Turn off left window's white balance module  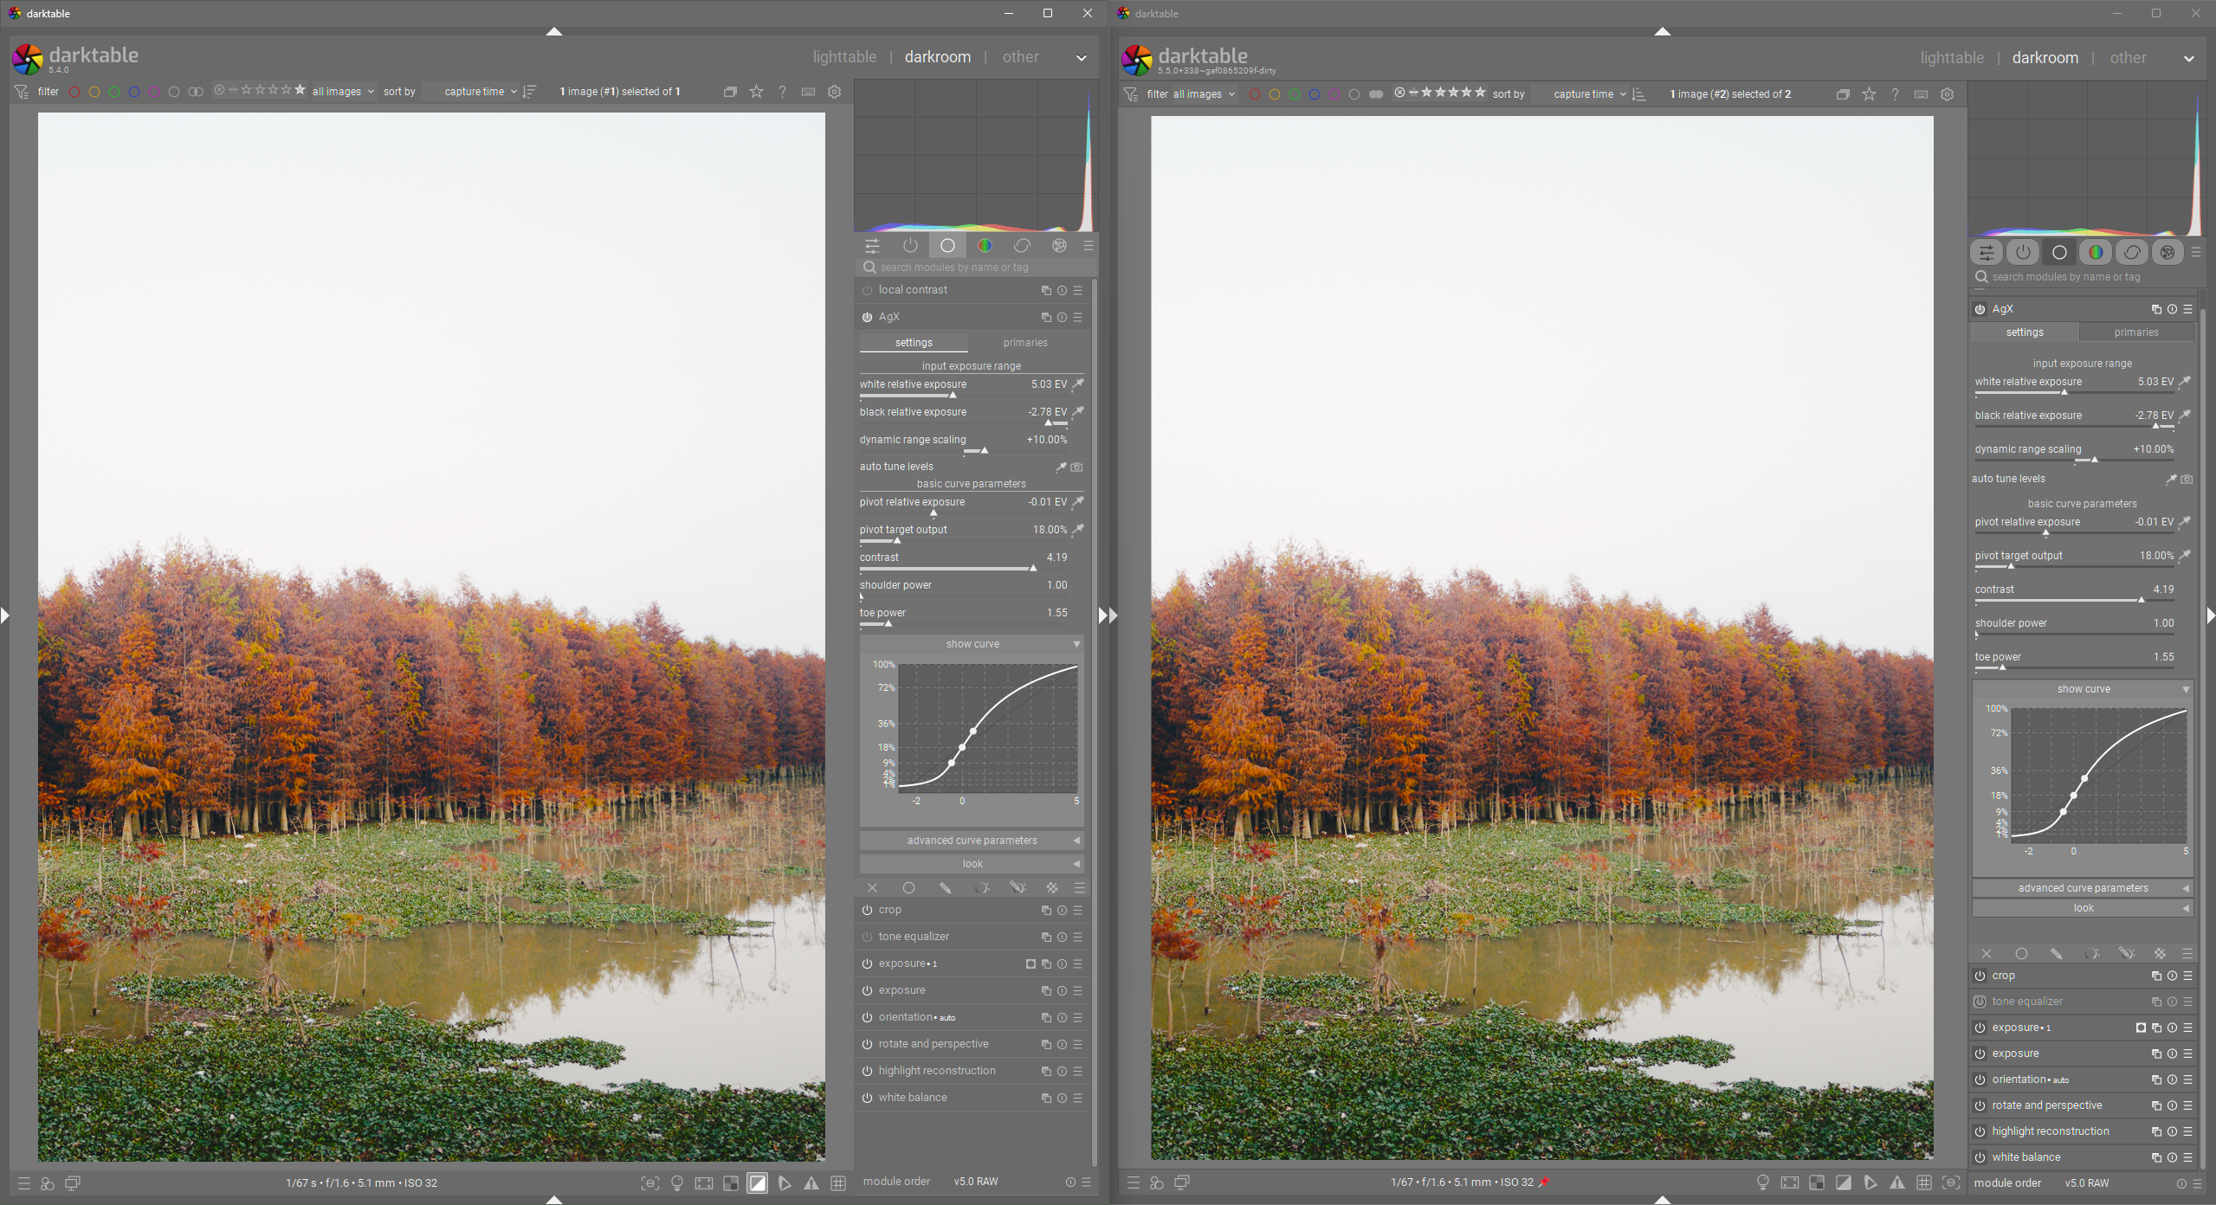(867, 1098)
